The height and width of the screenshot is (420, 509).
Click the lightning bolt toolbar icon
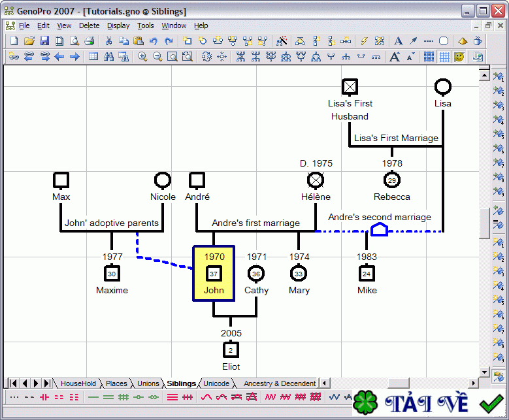click(364, 41)
